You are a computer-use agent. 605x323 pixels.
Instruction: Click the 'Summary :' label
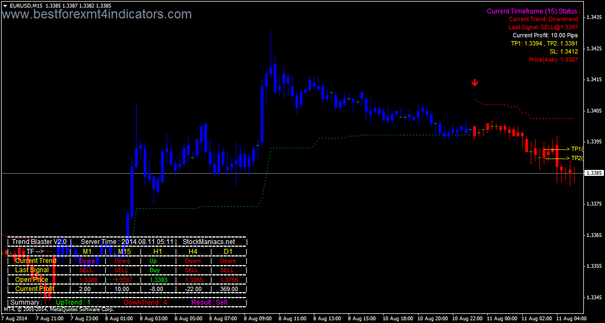tap(27, 302)
